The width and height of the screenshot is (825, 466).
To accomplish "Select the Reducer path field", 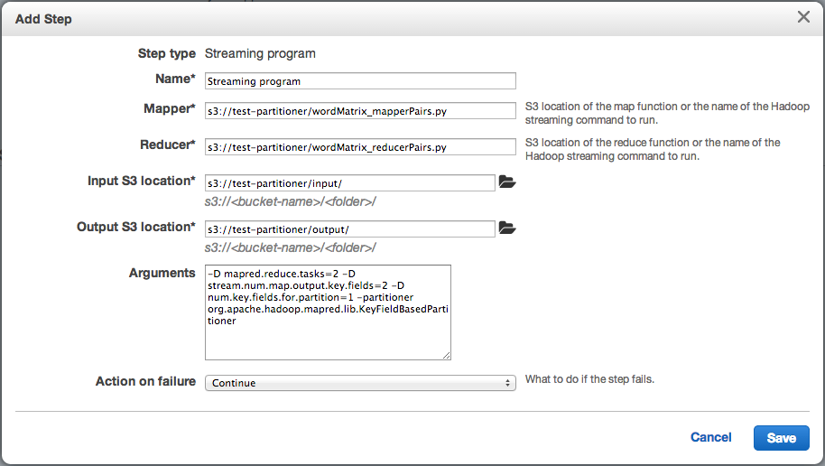I will [360, 146].
